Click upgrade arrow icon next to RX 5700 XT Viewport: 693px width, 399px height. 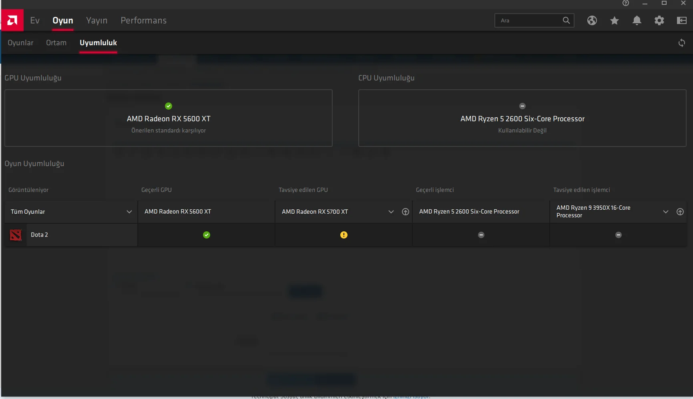[406, 212]
